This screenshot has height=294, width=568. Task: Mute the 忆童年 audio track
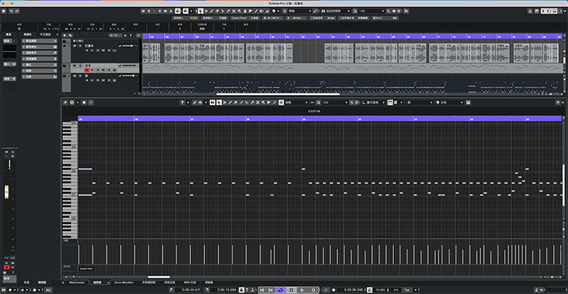click(x=75, y=46)
